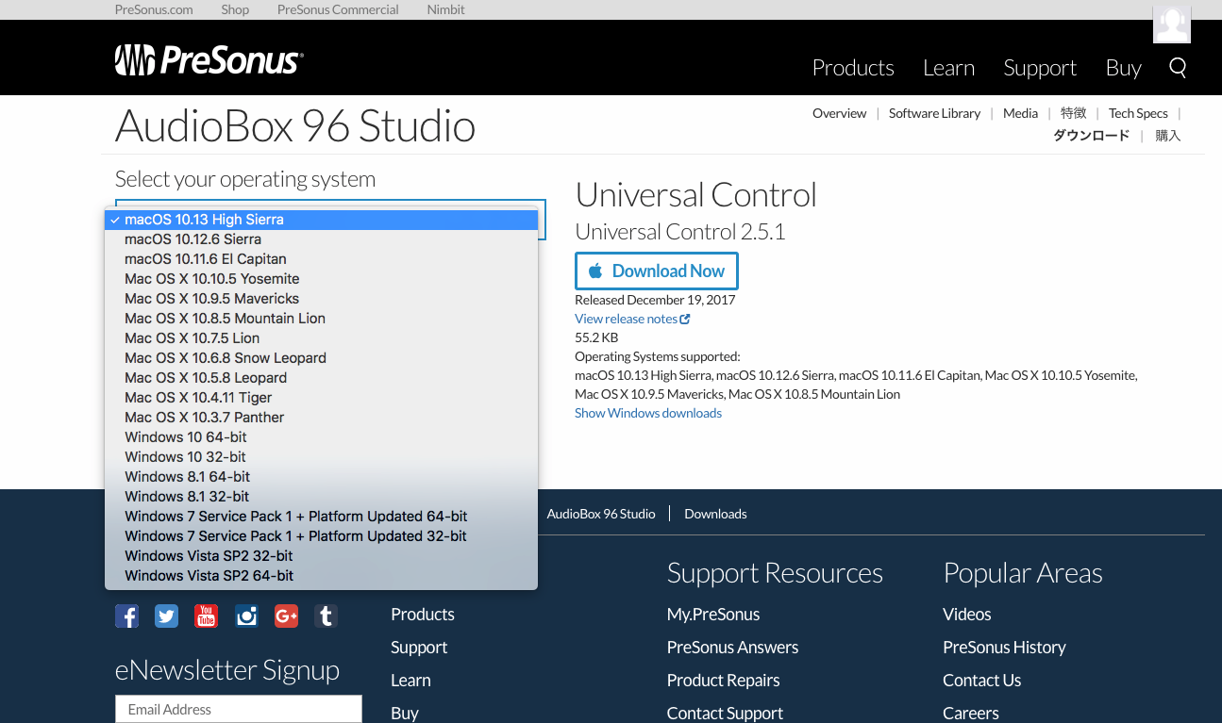Image resolution: width=1222 pixels, height=723 pixels.
Task: Click the user avatar icon
Action: [x=1172, y=24]
